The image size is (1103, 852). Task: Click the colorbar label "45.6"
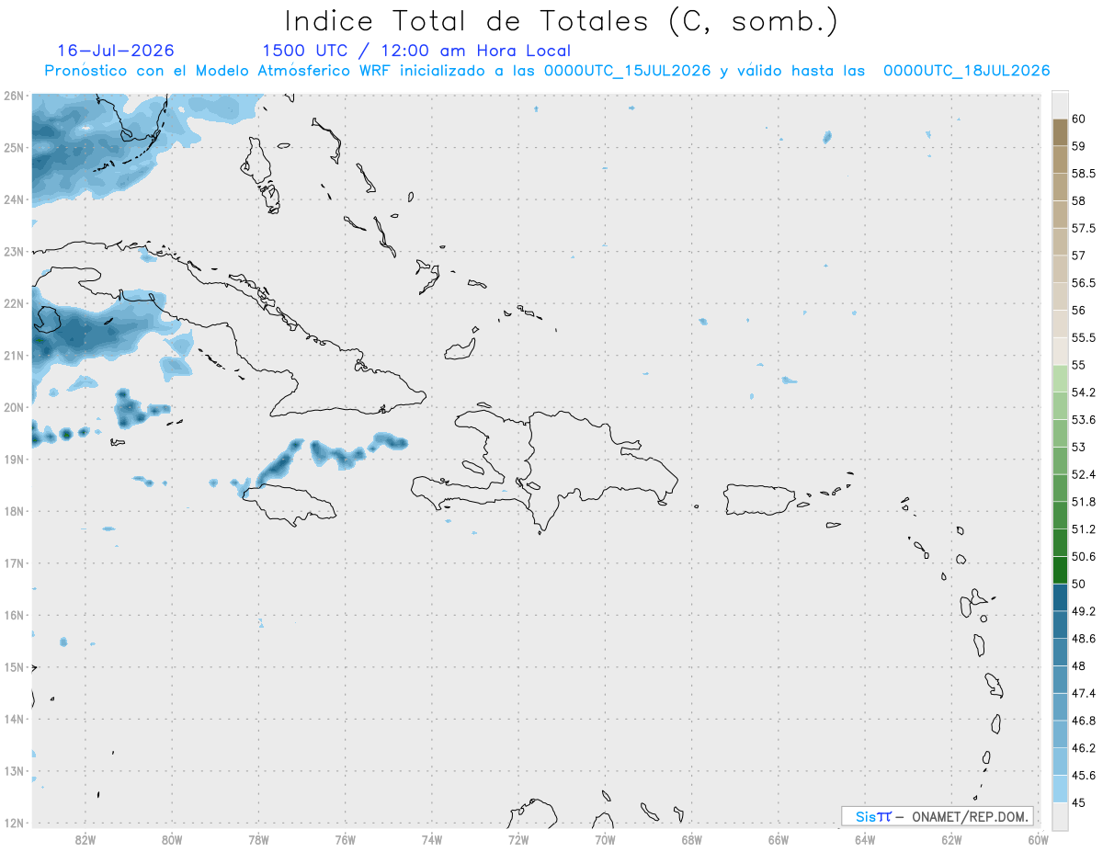(1083, 776)
